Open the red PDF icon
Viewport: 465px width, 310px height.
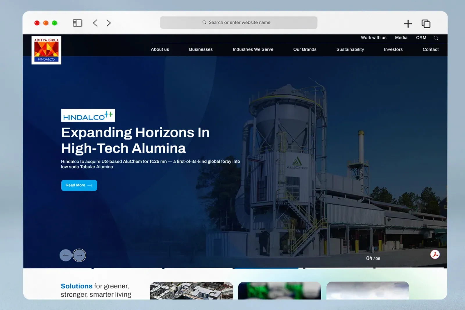pos(435,255)
